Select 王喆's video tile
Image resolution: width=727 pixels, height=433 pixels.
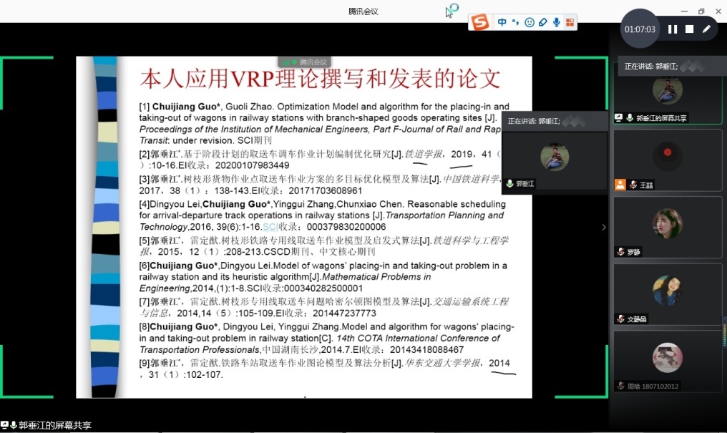(668, 160)
